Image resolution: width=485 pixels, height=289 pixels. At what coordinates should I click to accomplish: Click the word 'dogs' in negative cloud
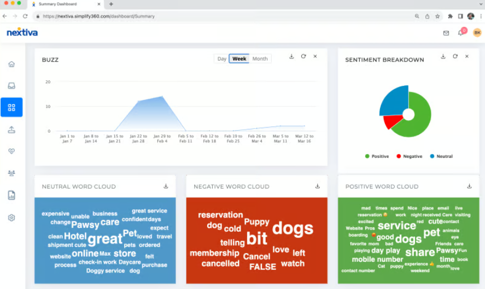293,228
